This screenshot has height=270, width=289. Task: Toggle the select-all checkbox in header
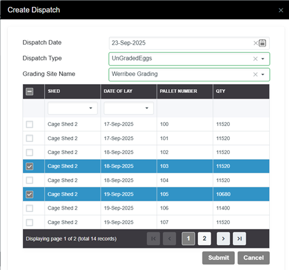(29, 92)
